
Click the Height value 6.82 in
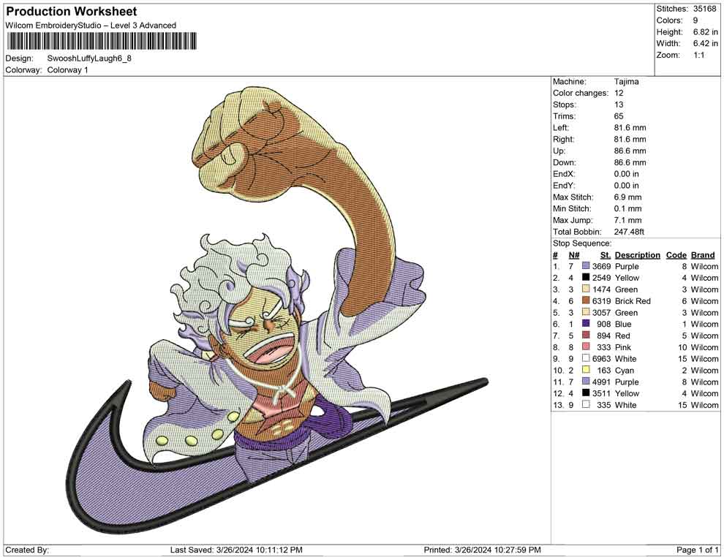[706, 32]
